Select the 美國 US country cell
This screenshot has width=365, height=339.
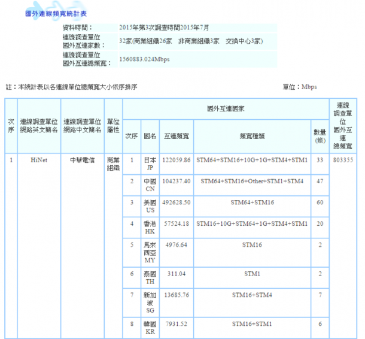150,207
